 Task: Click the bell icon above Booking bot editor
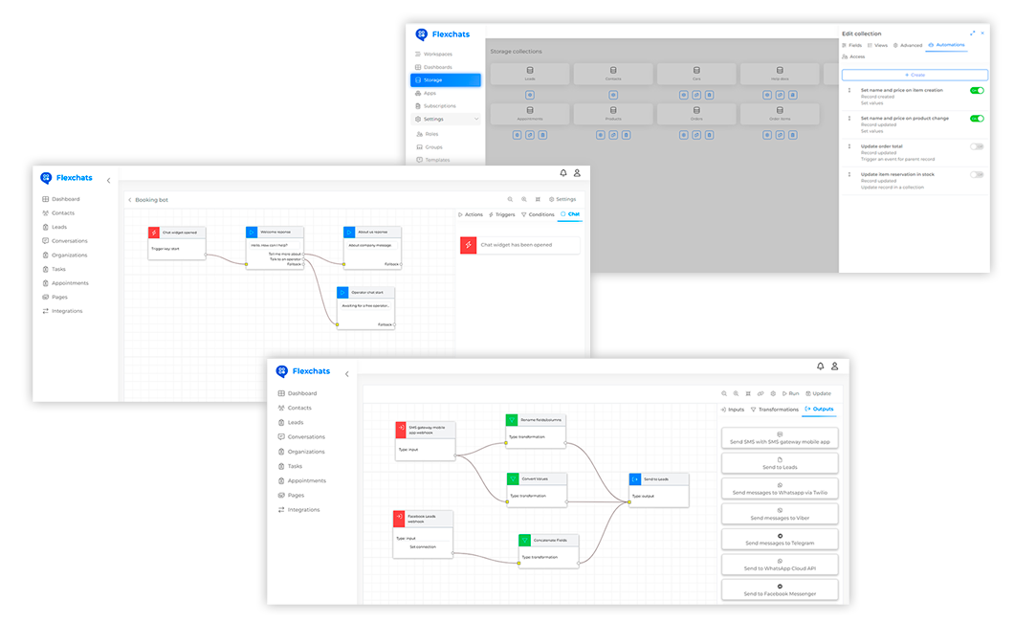[x=563, y=173]
